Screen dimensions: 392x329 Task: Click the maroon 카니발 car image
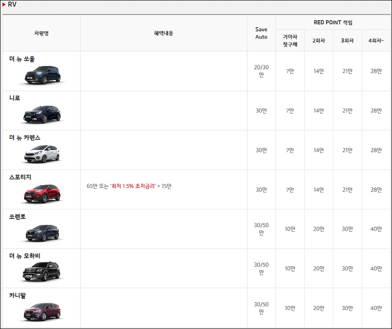pyautogui.click(x=42, y=312)
